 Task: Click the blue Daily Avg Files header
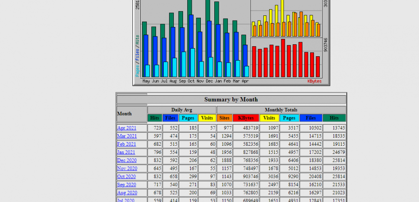pos(170,118)
